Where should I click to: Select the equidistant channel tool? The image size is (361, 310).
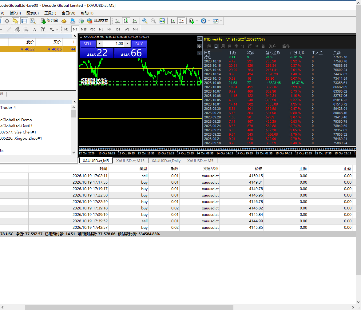coord(17,30)
